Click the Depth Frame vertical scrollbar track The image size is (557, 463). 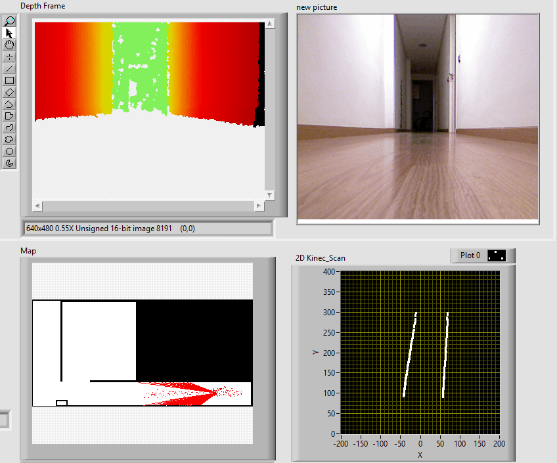pyautogui.click(x=269, y=110)
